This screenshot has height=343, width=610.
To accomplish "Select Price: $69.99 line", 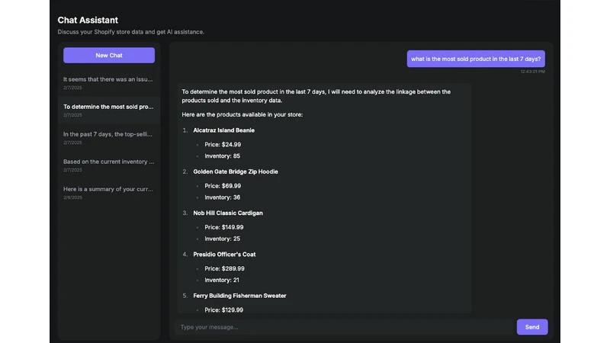I will (x=223, y=186).
